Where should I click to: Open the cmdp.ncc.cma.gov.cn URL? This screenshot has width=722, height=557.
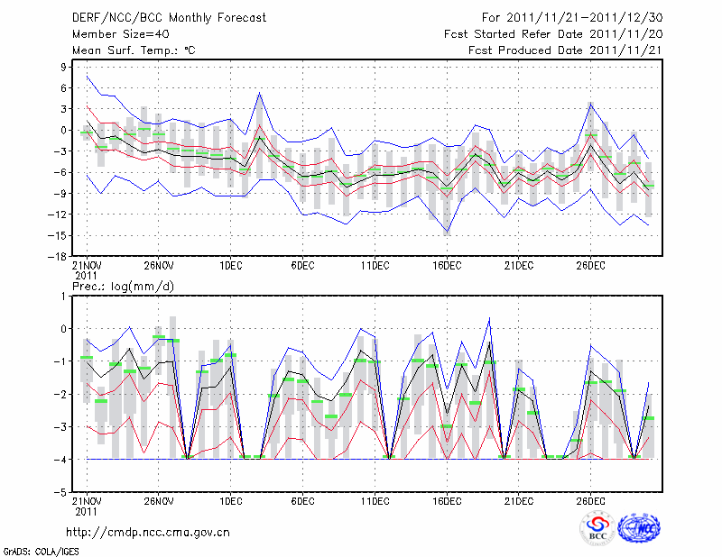(x=149, y=532)
